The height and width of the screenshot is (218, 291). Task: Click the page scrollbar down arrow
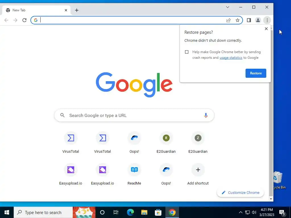coord(271,199)
